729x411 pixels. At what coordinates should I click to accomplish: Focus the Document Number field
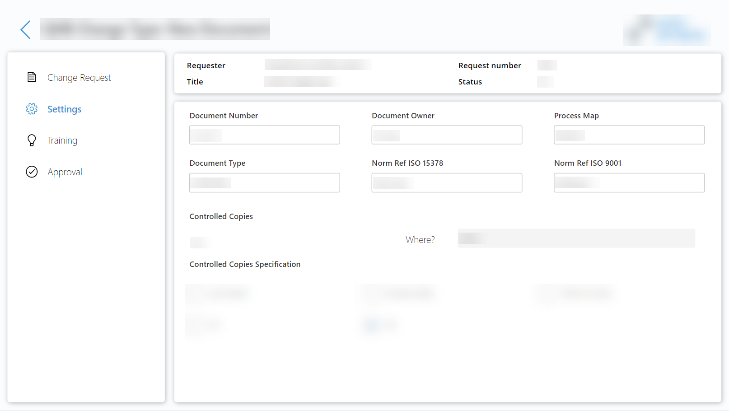pyautogui.click(x=265, y=135)
